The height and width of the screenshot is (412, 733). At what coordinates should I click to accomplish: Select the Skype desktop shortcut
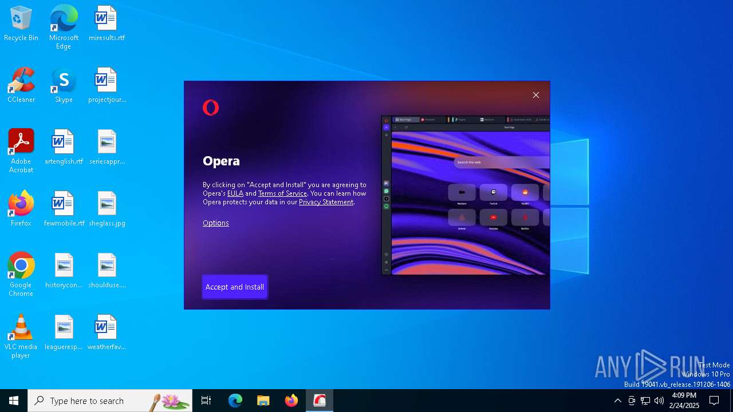click(x=64, y=86)
